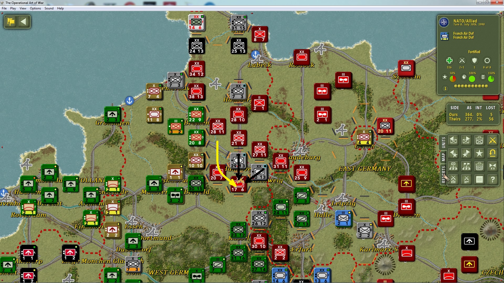Click the 50% proficiency pie gauge
The width and height of the screenshot is (504, 283).
click(453, 79)
